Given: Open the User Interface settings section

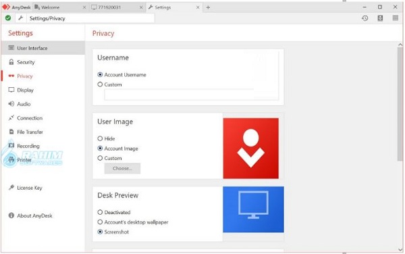Looking at the screenshot, I should [43, 48].
